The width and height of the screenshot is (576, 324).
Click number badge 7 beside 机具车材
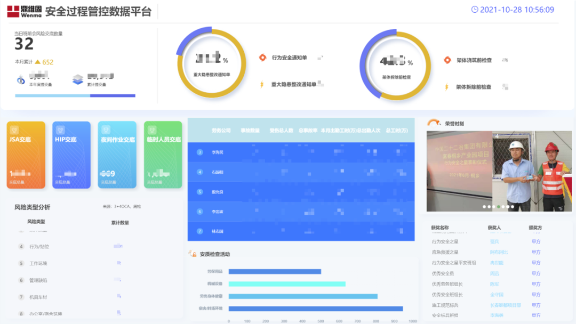[x=21, y=297]
